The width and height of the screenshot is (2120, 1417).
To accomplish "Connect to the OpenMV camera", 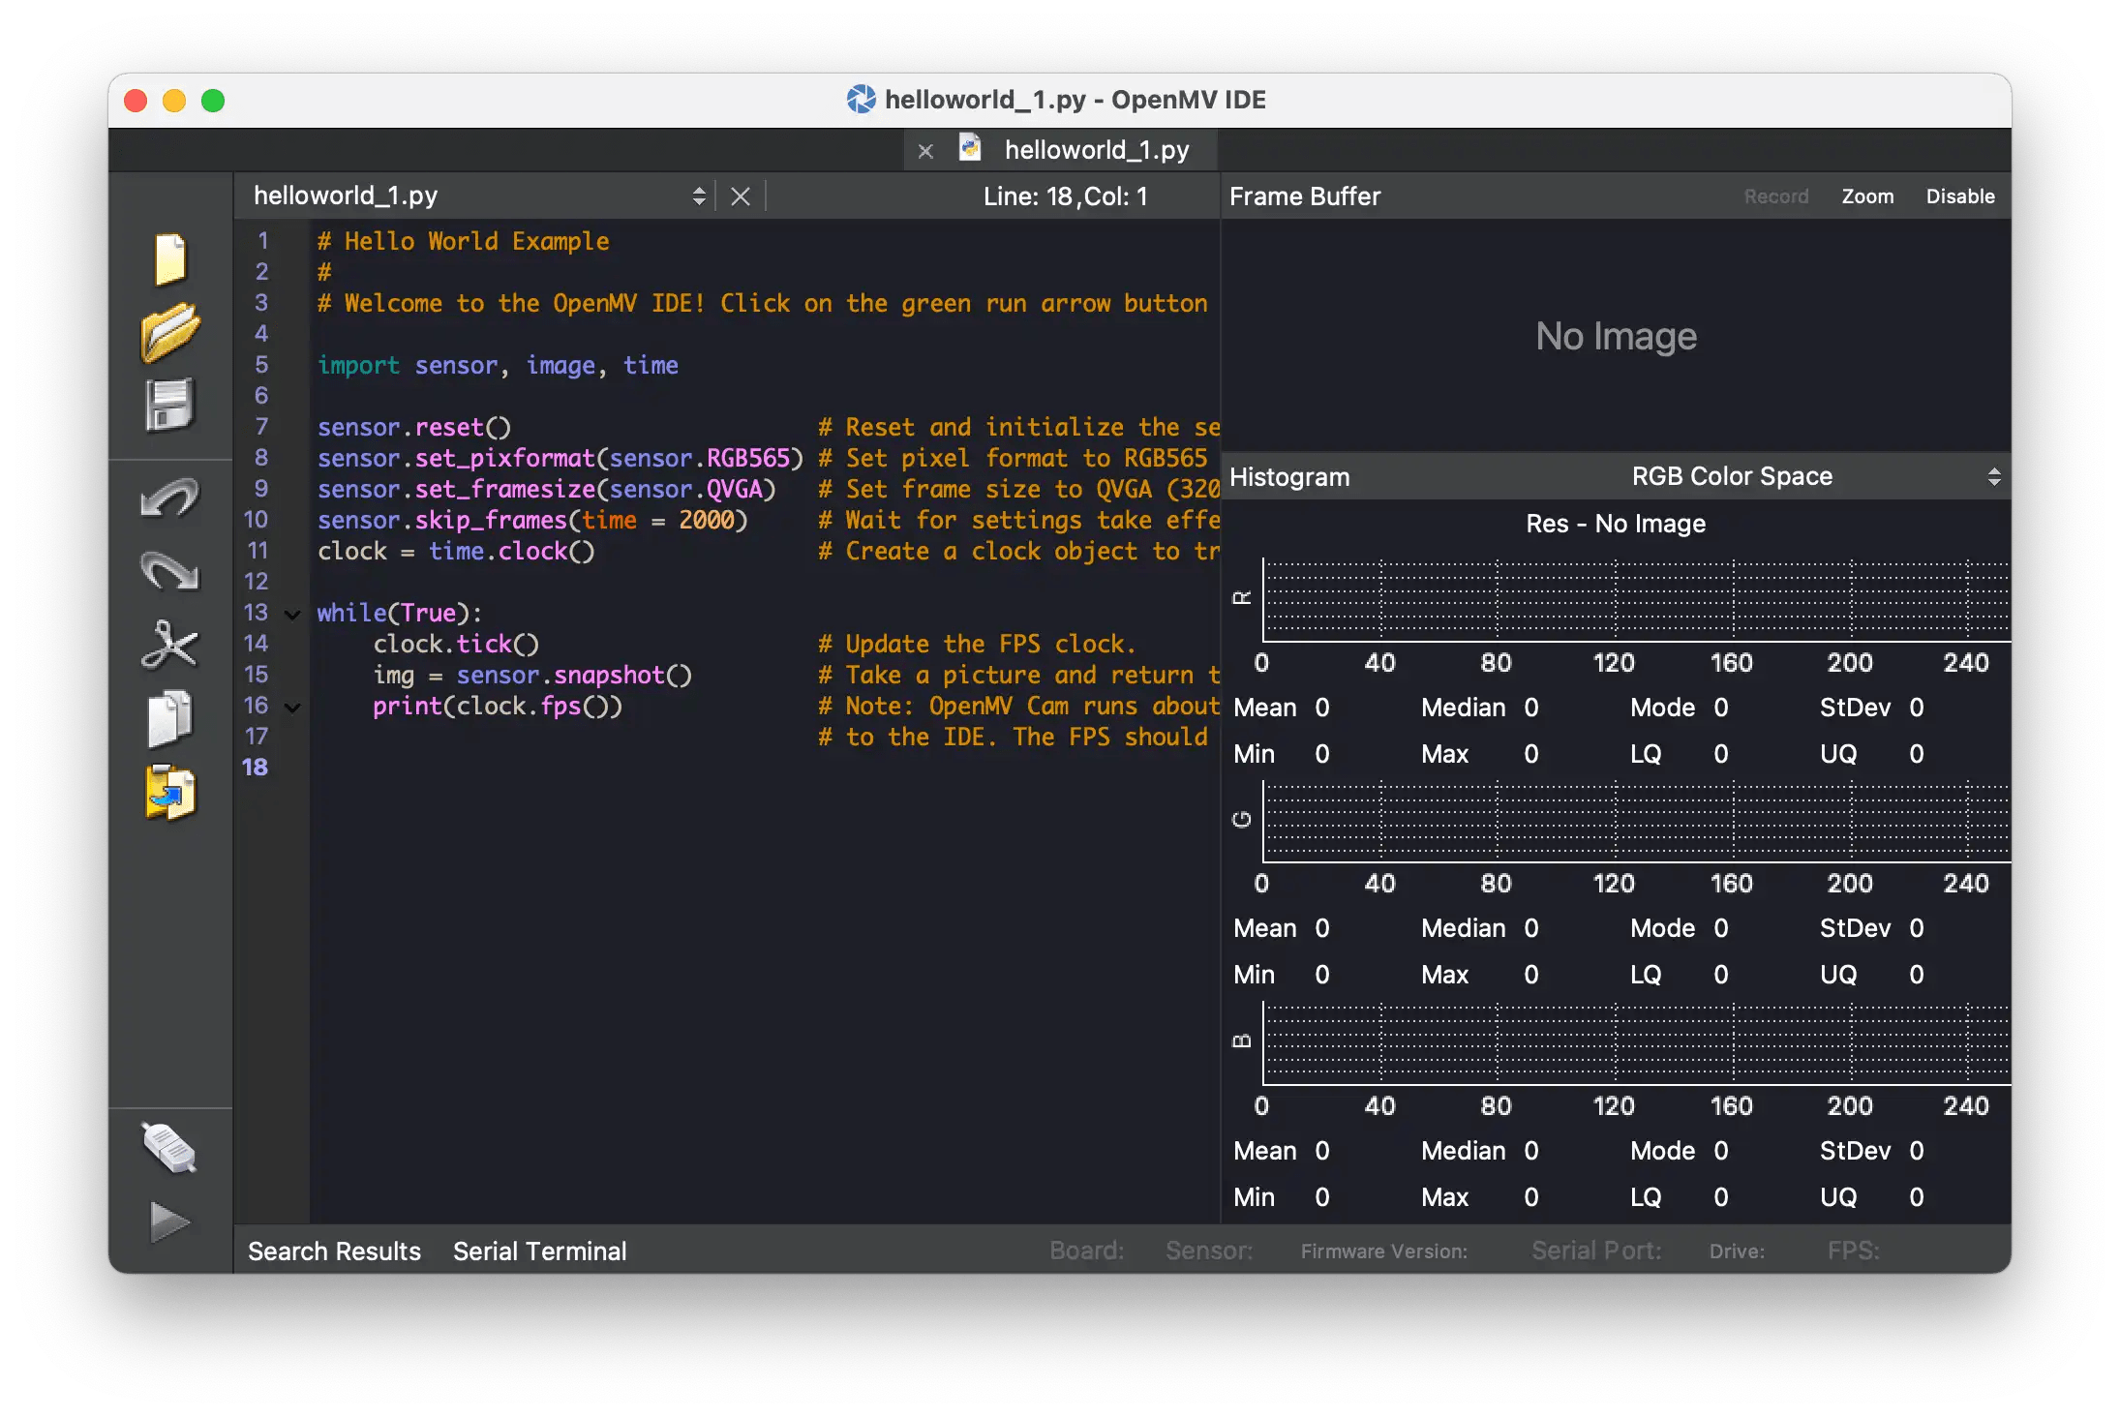I will point(169,1148).
